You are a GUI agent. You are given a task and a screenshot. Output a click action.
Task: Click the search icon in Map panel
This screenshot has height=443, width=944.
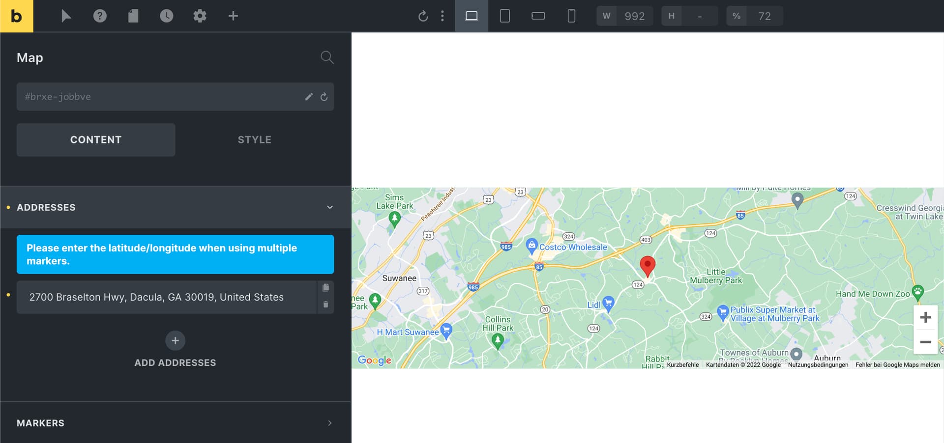pos(327,57)
